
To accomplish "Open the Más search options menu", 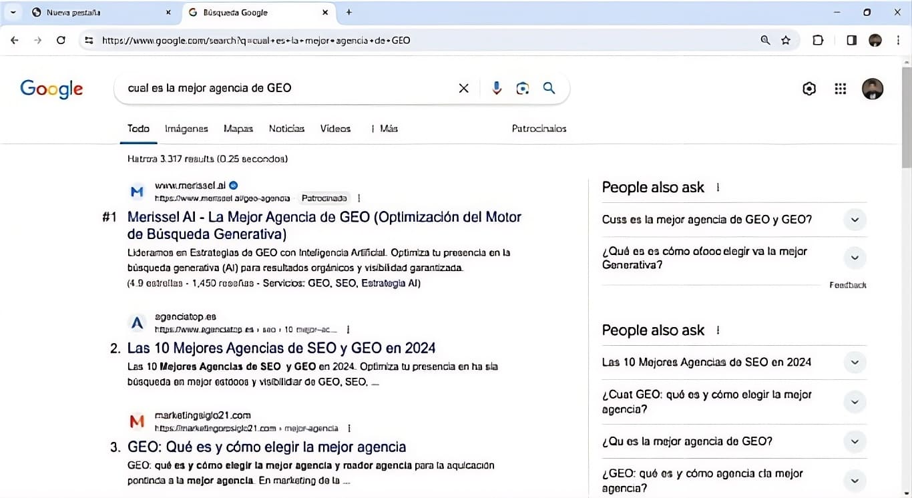I will pyautogui.click(x=385, y=129).
